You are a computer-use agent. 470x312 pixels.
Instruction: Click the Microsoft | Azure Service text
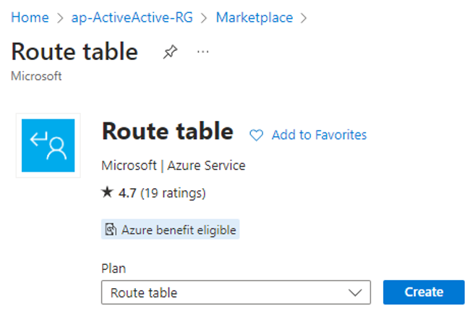pyautogui.click(x=174, y=166)
